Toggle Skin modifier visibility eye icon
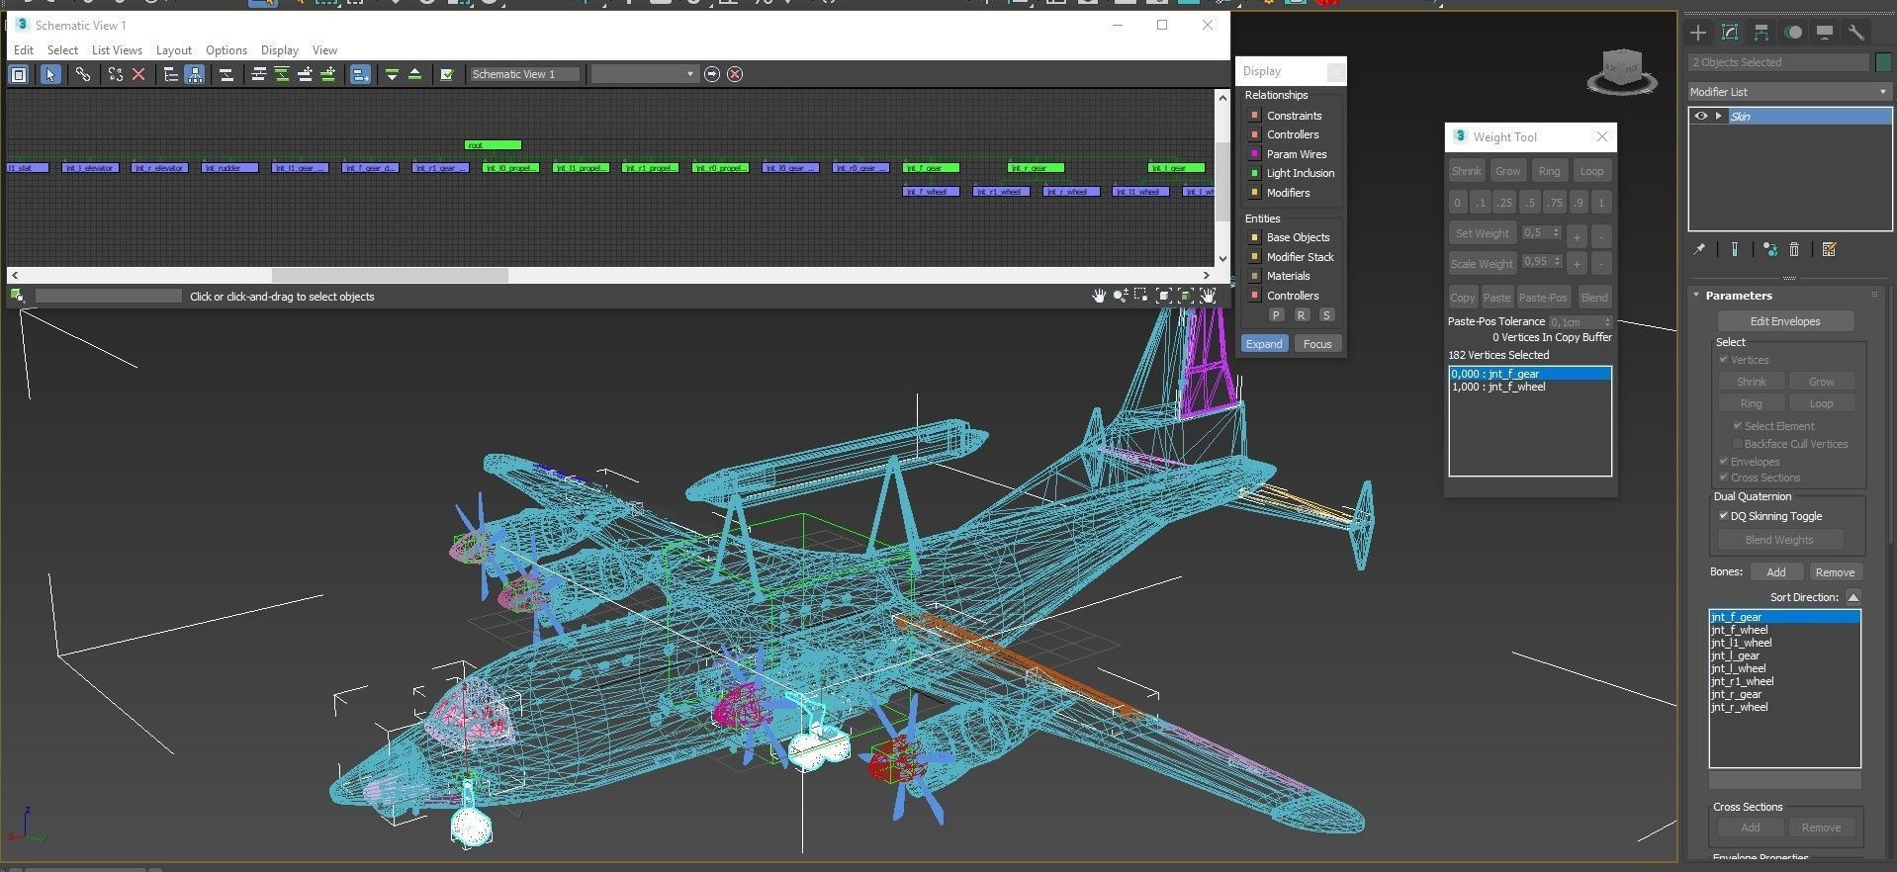Viewport: 1897px width, 872px height. [1700, 116]
